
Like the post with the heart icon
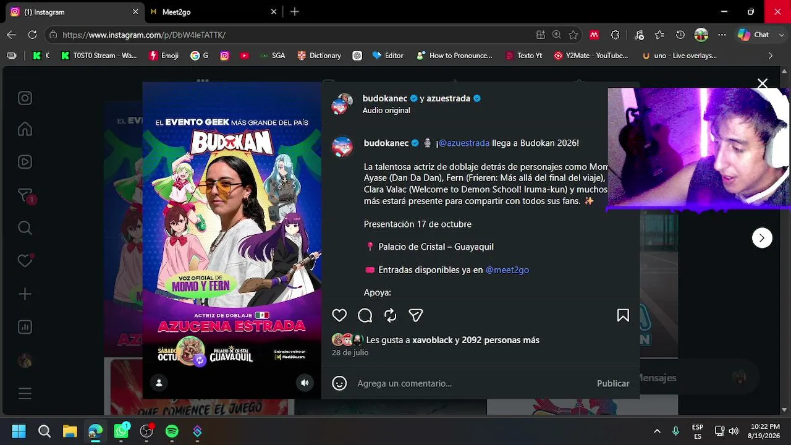(339, 316)
